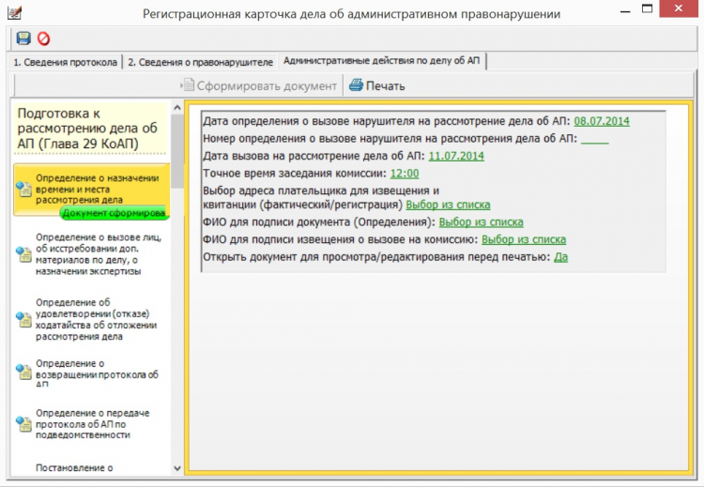Click the date link 11.07.2014
This screenshot has width=704, height=487.
pos(456,156)
